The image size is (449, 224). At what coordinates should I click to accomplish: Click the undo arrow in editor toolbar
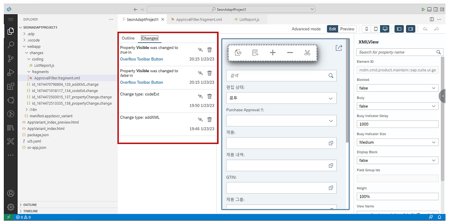coord(425,29)
